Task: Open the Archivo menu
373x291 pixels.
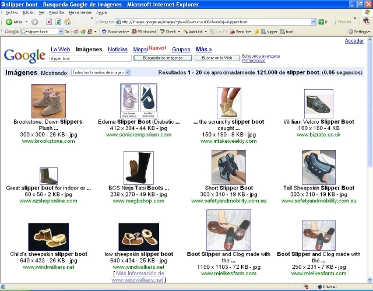Action: pyautogui.click(x=12, y=12)
